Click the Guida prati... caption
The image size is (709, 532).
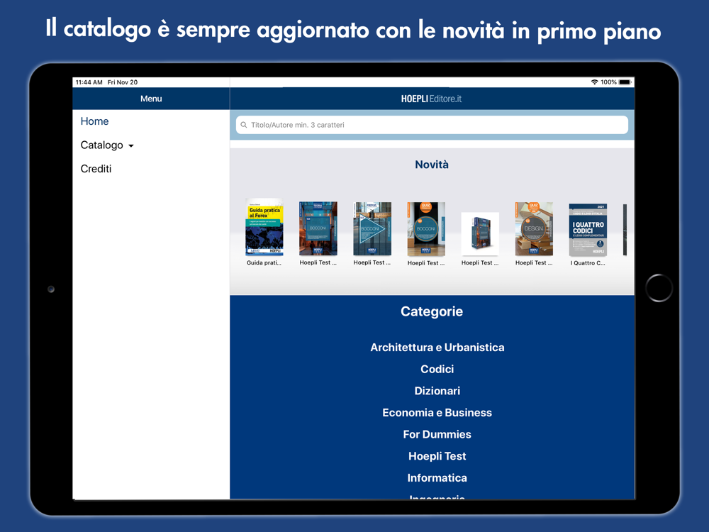click(x=264, y=263)
